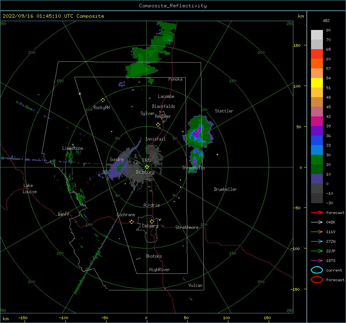Click the Didsbury label
346x323 pixels.
145,172
